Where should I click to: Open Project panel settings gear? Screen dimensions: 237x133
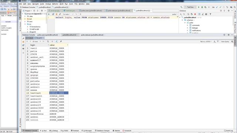42,11
